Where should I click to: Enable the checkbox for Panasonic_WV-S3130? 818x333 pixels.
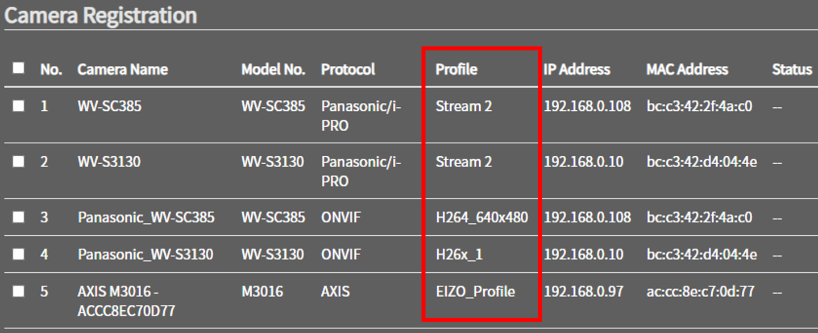click(19, 254)
